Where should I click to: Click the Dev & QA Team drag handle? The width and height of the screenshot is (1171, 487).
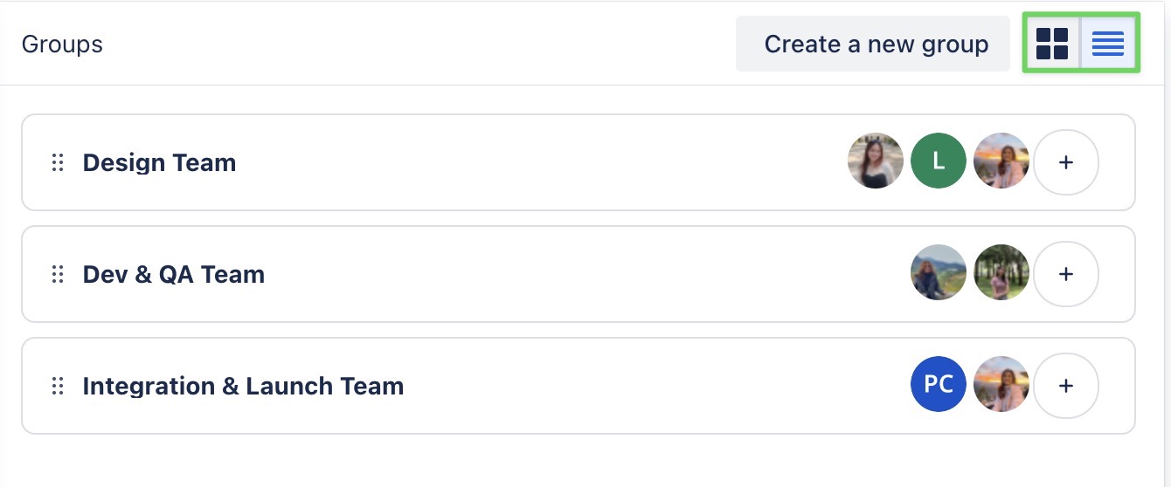58,274
